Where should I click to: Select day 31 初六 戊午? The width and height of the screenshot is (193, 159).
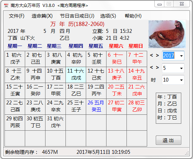tap(55, 122)
